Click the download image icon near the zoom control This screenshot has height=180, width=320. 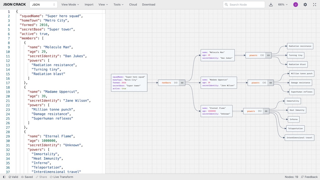(271, 5)
